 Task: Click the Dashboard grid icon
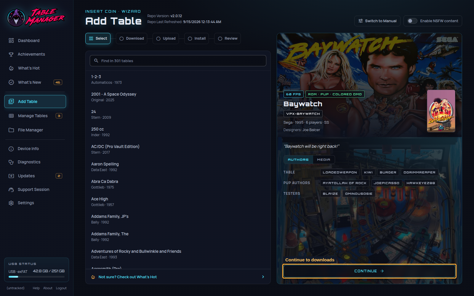[11, 41]
